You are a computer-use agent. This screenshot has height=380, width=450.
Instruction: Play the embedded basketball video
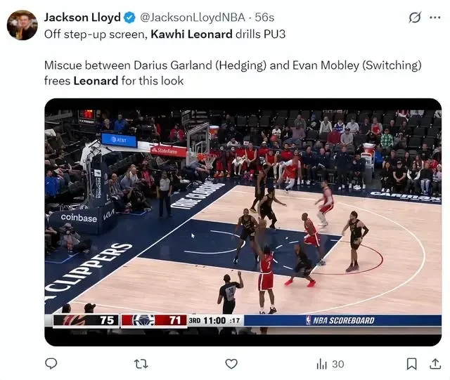243,222
